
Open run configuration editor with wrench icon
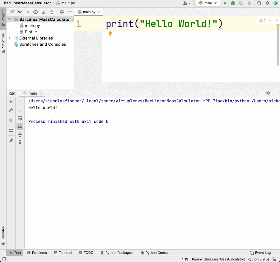point(11,110)
